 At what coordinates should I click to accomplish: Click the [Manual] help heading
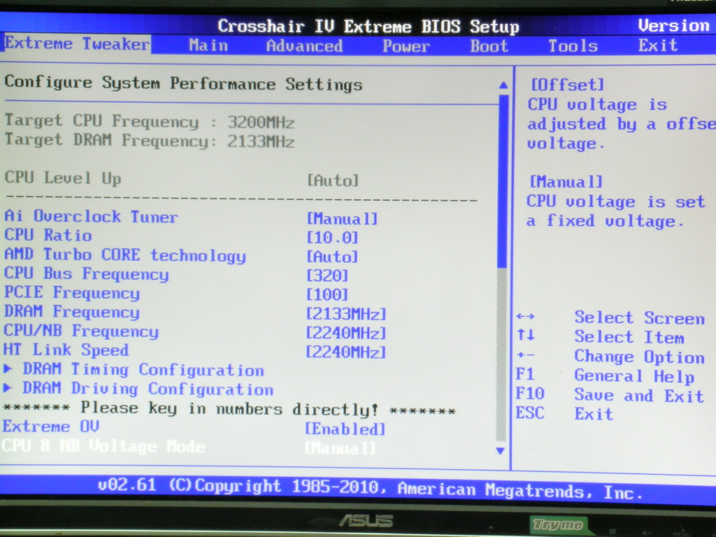click(x=566, y=182)
